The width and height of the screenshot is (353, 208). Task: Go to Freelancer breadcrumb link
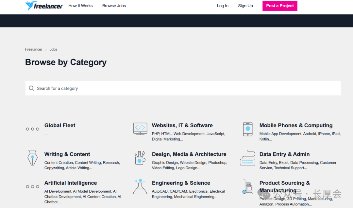point(34,50)
